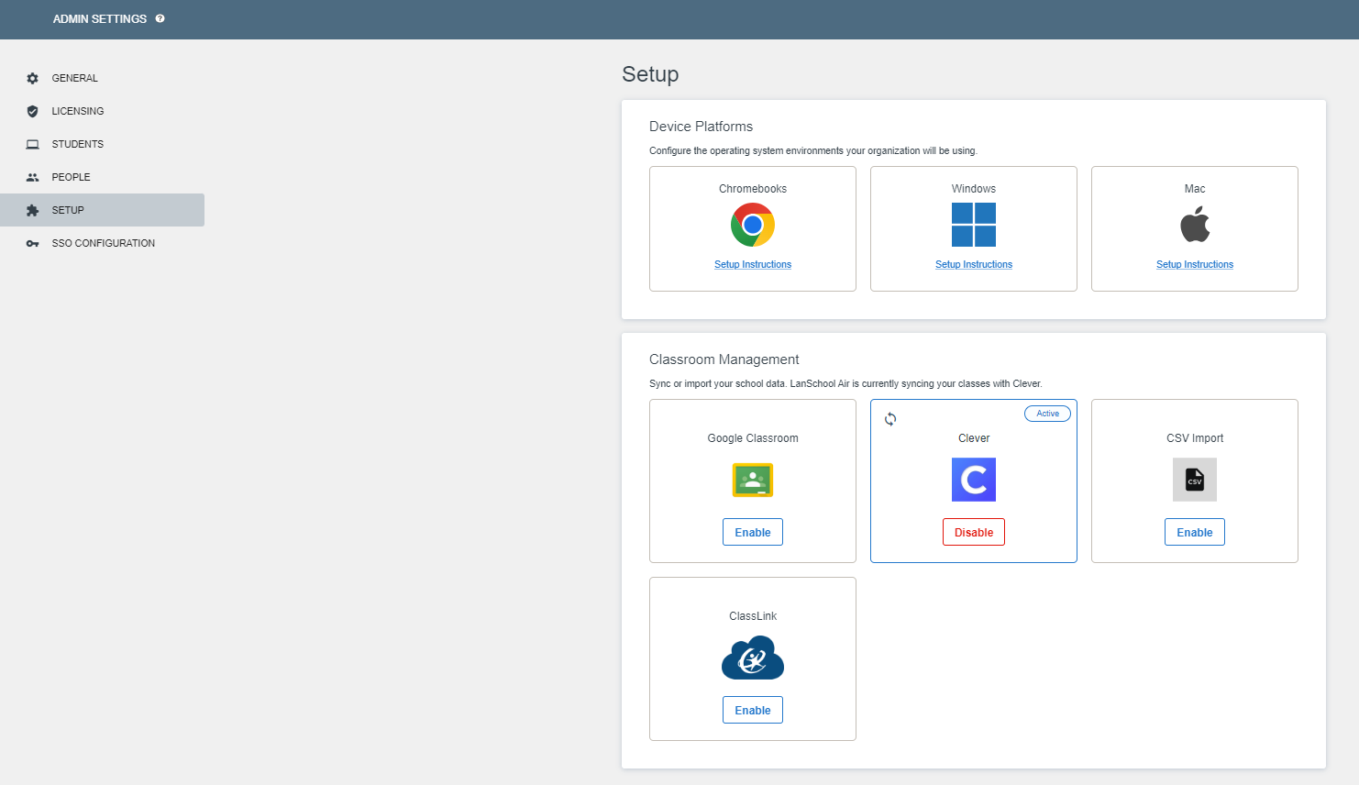Click the Apple logo in Mac card
The image size is (1359, 785).
tap(1195, 225)
